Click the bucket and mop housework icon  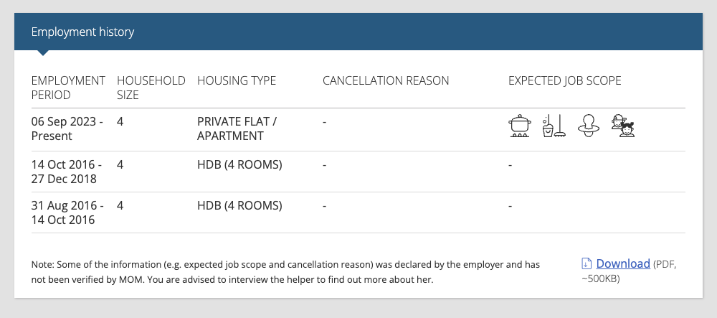pos(554,126)
